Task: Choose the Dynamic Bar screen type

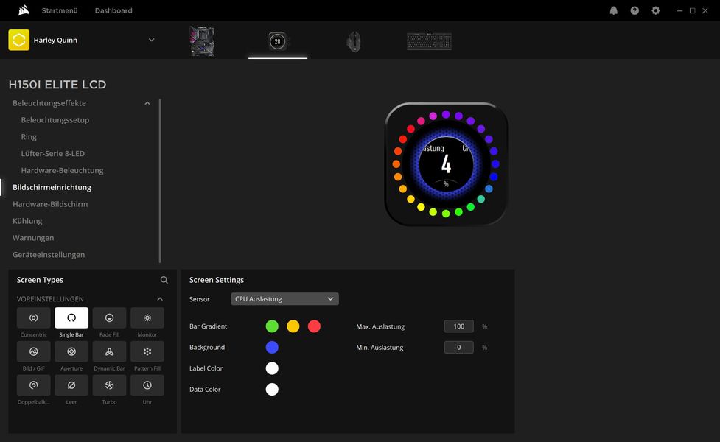Action: point(109,351)
